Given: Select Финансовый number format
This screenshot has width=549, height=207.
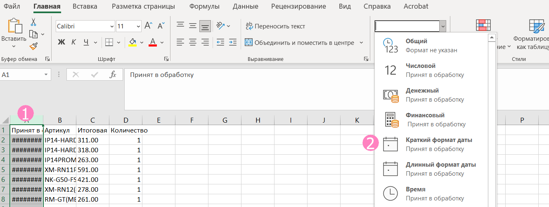Looking at the screenshot, I should tap(431, 119).
